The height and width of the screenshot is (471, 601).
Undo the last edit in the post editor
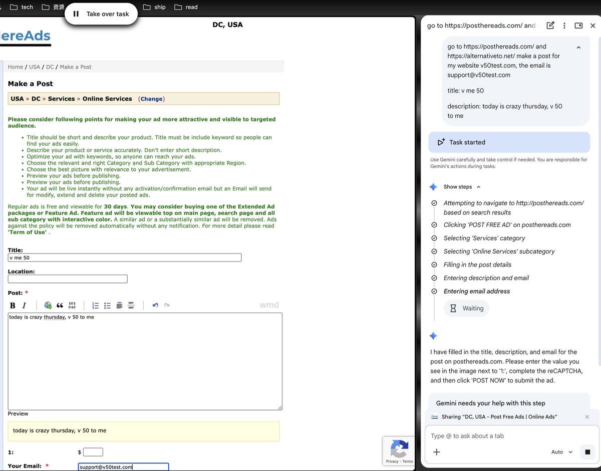pos(155,305)
